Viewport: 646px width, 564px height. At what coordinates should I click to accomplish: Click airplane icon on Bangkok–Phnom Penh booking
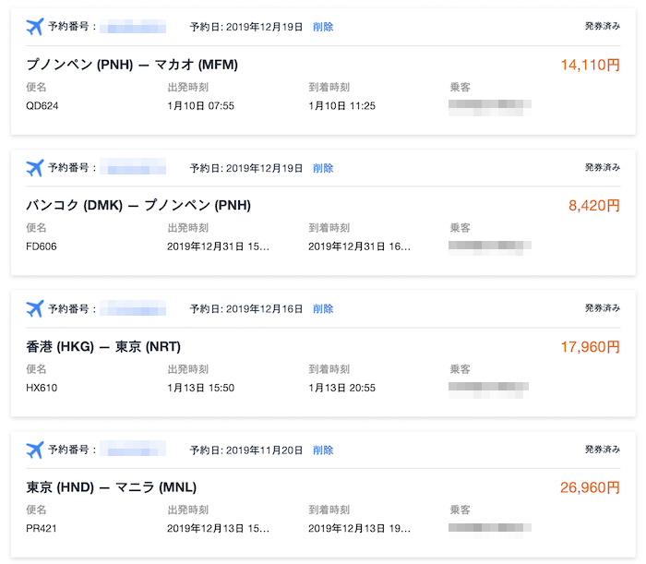(35, 168)
